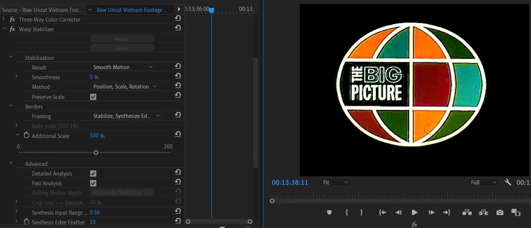The width and height of the screenshot is (531, 228).
Task: Open the Result dropdown (Smooth Motion)
Action: (122, 67)
